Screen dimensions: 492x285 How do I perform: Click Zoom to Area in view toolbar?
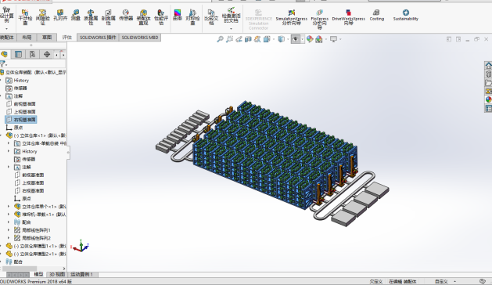pos(229,39)
